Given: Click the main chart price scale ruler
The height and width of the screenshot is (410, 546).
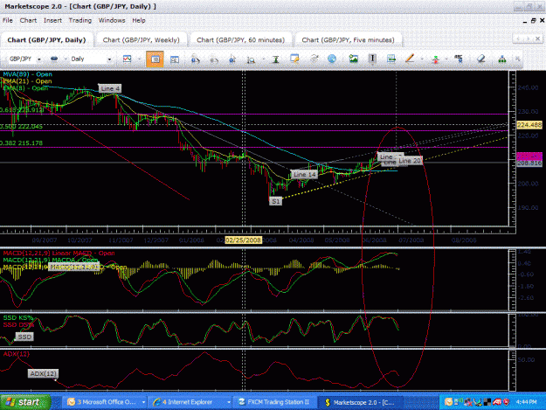Looking at the screenshot, I should (x=512, y=149).
